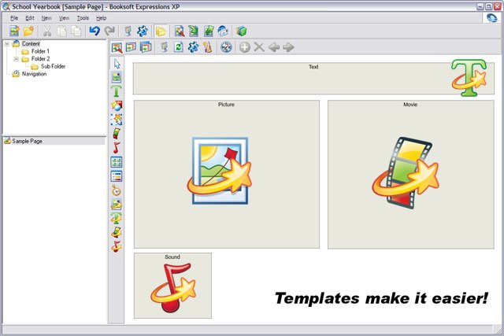This screenshot has width=504, height=336.
Task: Click the round plus Add button
Action: click(245, 47)
